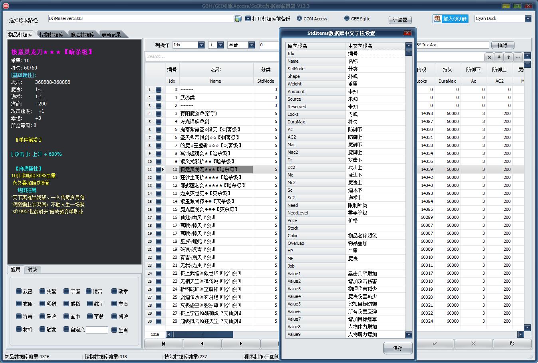Find previous with up arrow icon
Screen dimensions: 538x363
[x=508, y=57]
